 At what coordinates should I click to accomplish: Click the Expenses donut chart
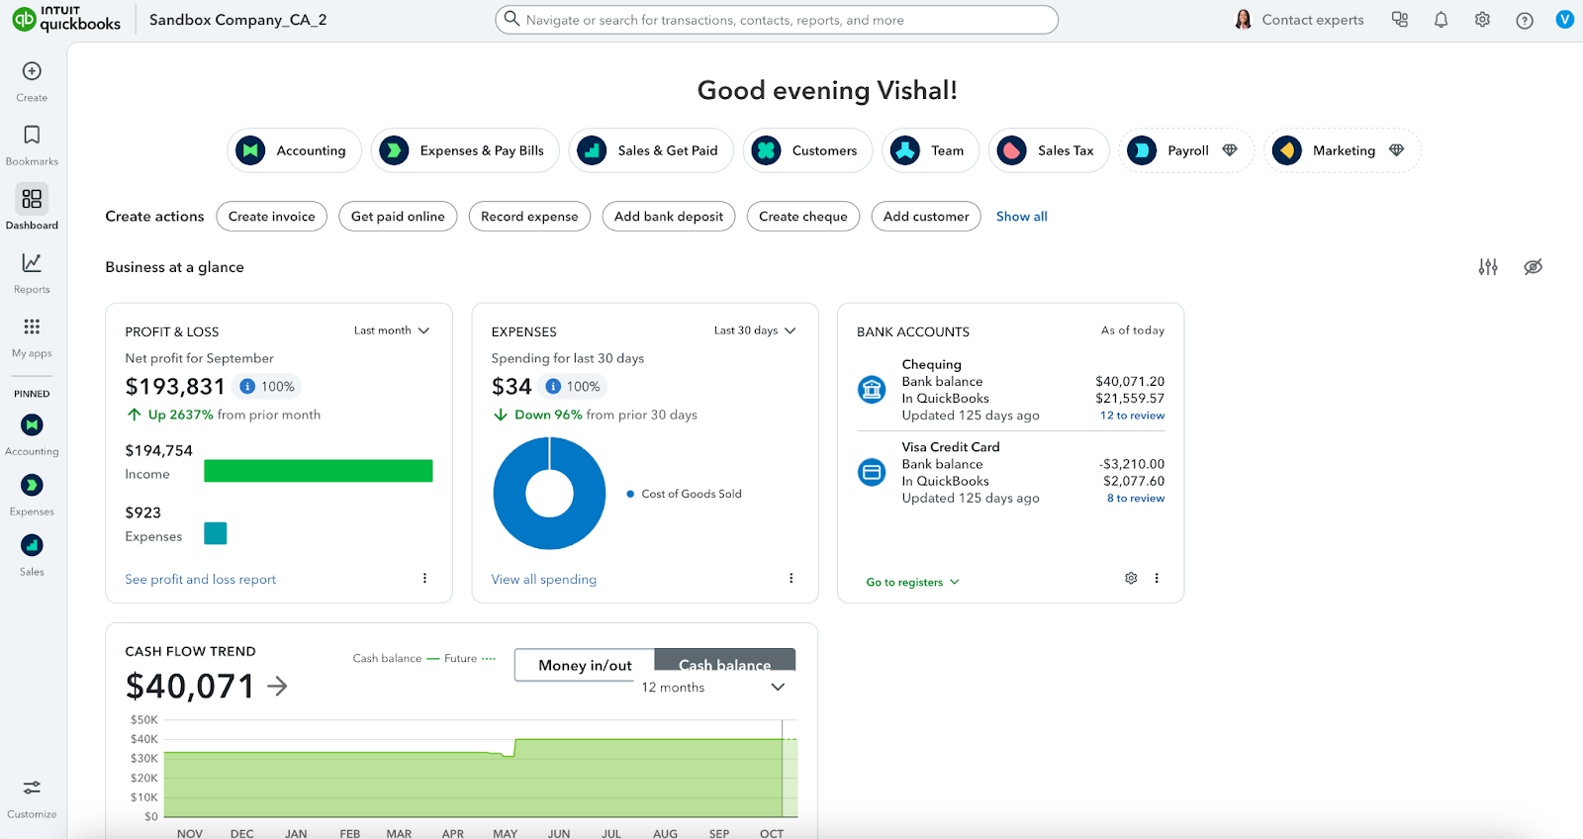[x=549, y=493]
